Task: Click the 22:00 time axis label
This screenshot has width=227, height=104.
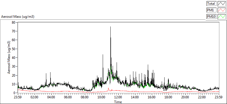Action: tap(202, 97)
